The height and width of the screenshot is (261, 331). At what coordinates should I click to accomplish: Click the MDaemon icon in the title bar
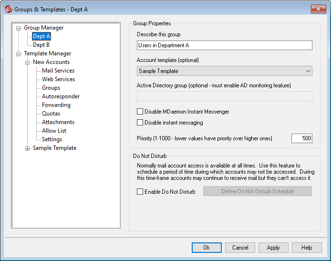[x=7, y=9]
